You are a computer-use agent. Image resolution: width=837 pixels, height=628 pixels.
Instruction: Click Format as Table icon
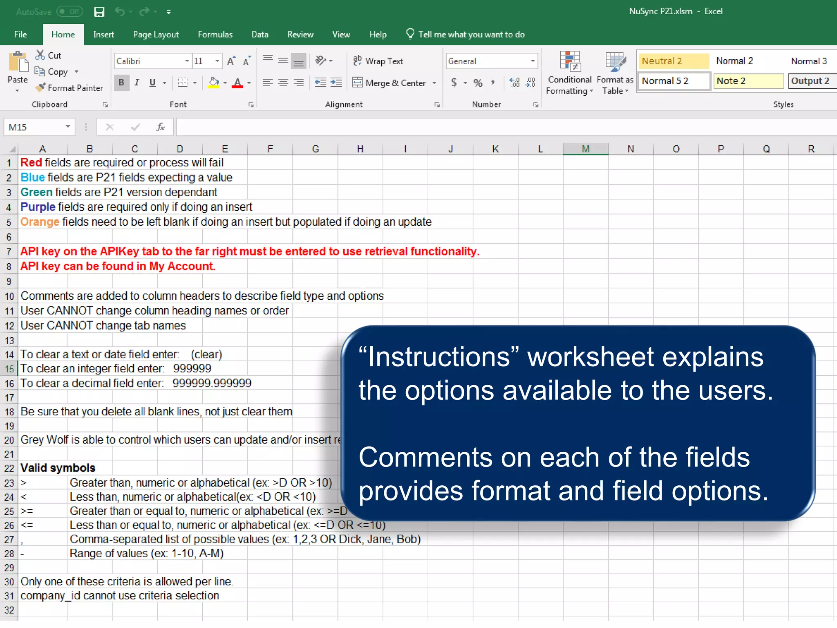click(x=615, y=62)
